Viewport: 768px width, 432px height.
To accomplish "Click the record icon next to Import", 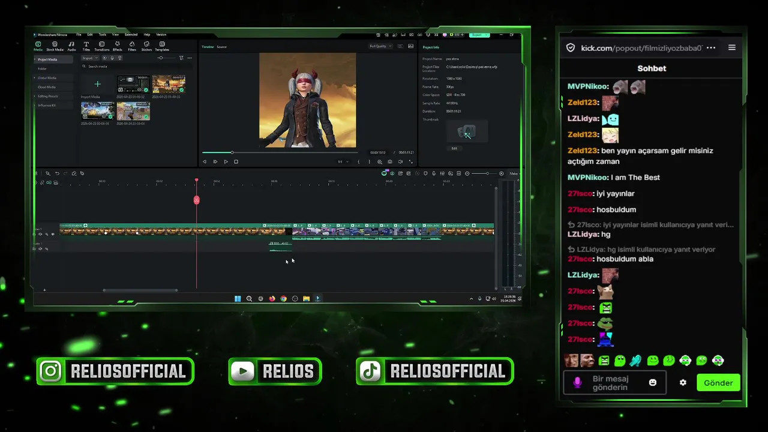I will pyautogui.click(x=104, y=58).
